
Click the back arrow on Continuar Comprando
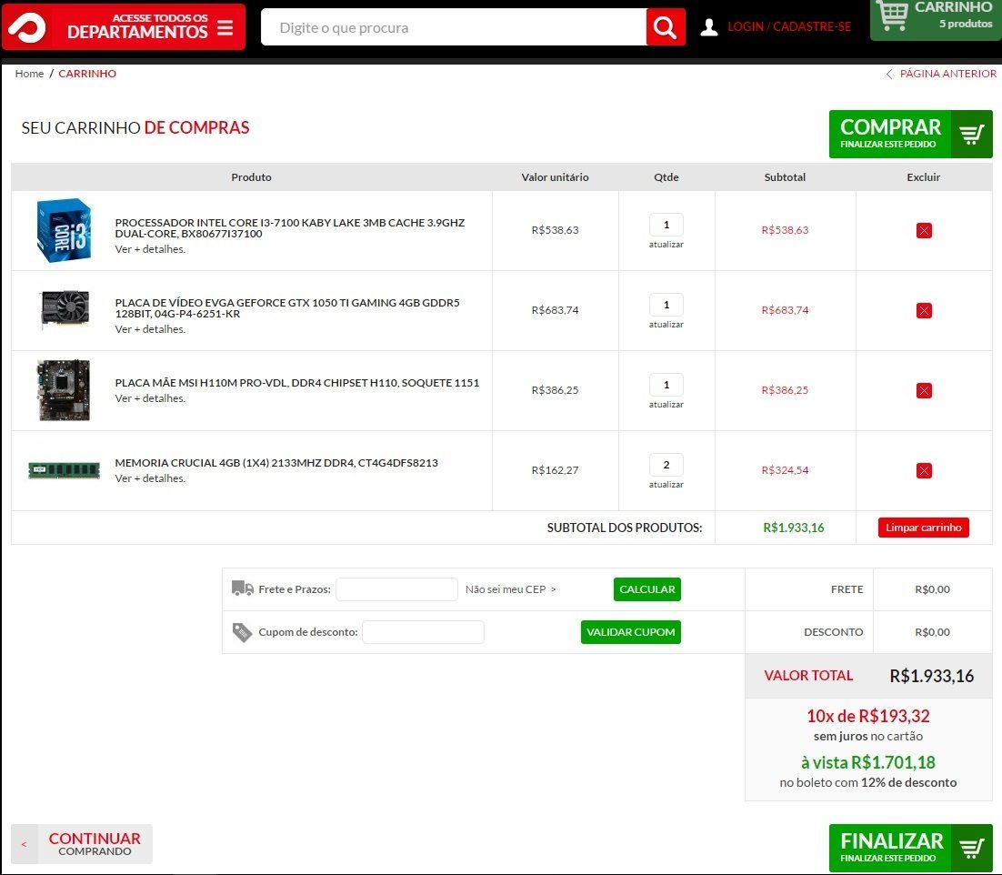pyautogui.click(x=25, y=844)
